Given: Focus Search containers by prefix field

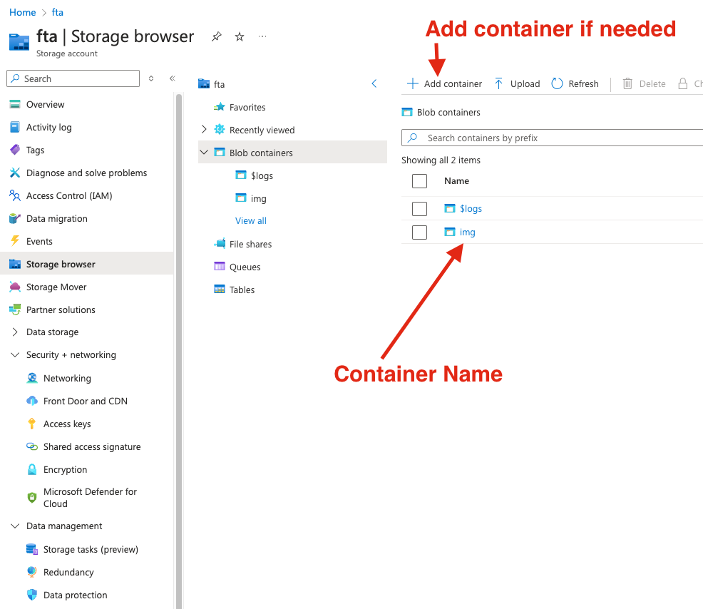Looking at the screenshot, I should pos(553,138).
